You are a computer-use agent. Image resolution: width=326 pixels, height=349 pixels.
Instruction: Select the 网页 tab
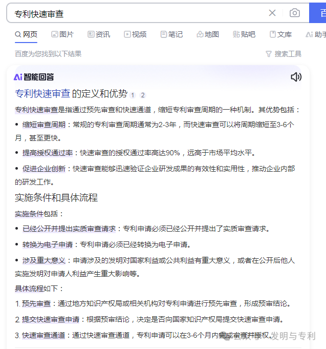point(26,34)
